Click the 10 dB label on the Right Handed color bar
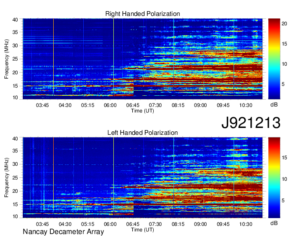Image resolution: width=292 pixels, height=237 pixels. (284, 64)
